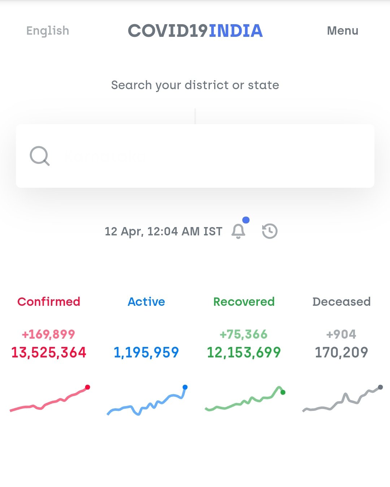The height and width of the screenshot is (487, 390).
Task: Click the +169,899 confirmed increase
Action: point(49,334)
